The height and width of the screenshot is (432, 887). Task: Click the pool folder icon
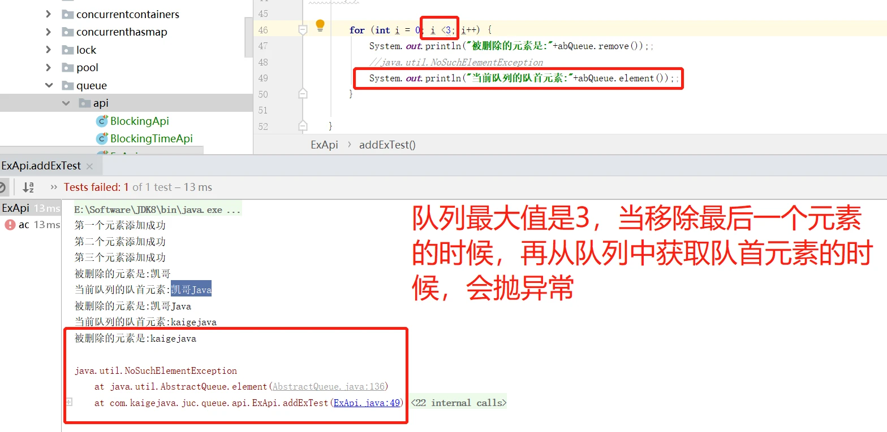(68, 68)
